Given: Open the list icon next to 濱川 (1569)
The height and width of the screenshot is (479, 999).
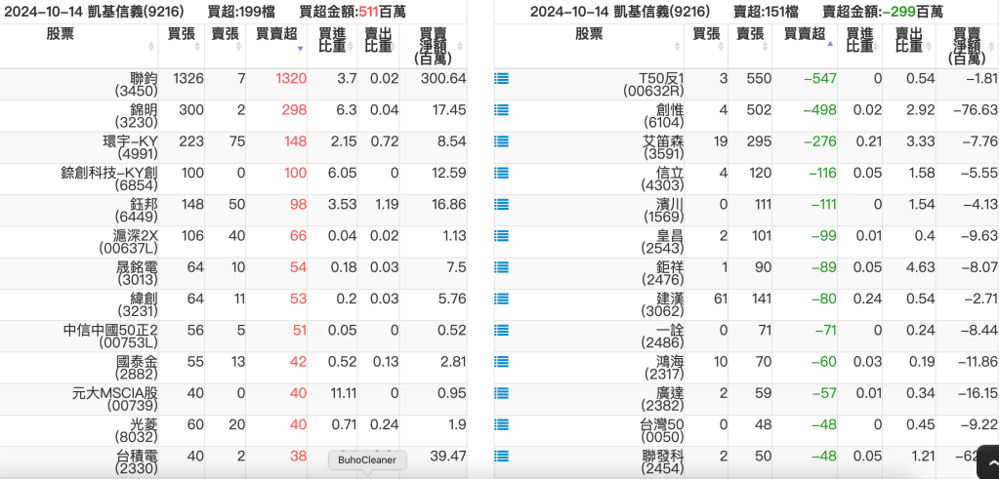Looking at the screenshot, I should coord(502,204).
